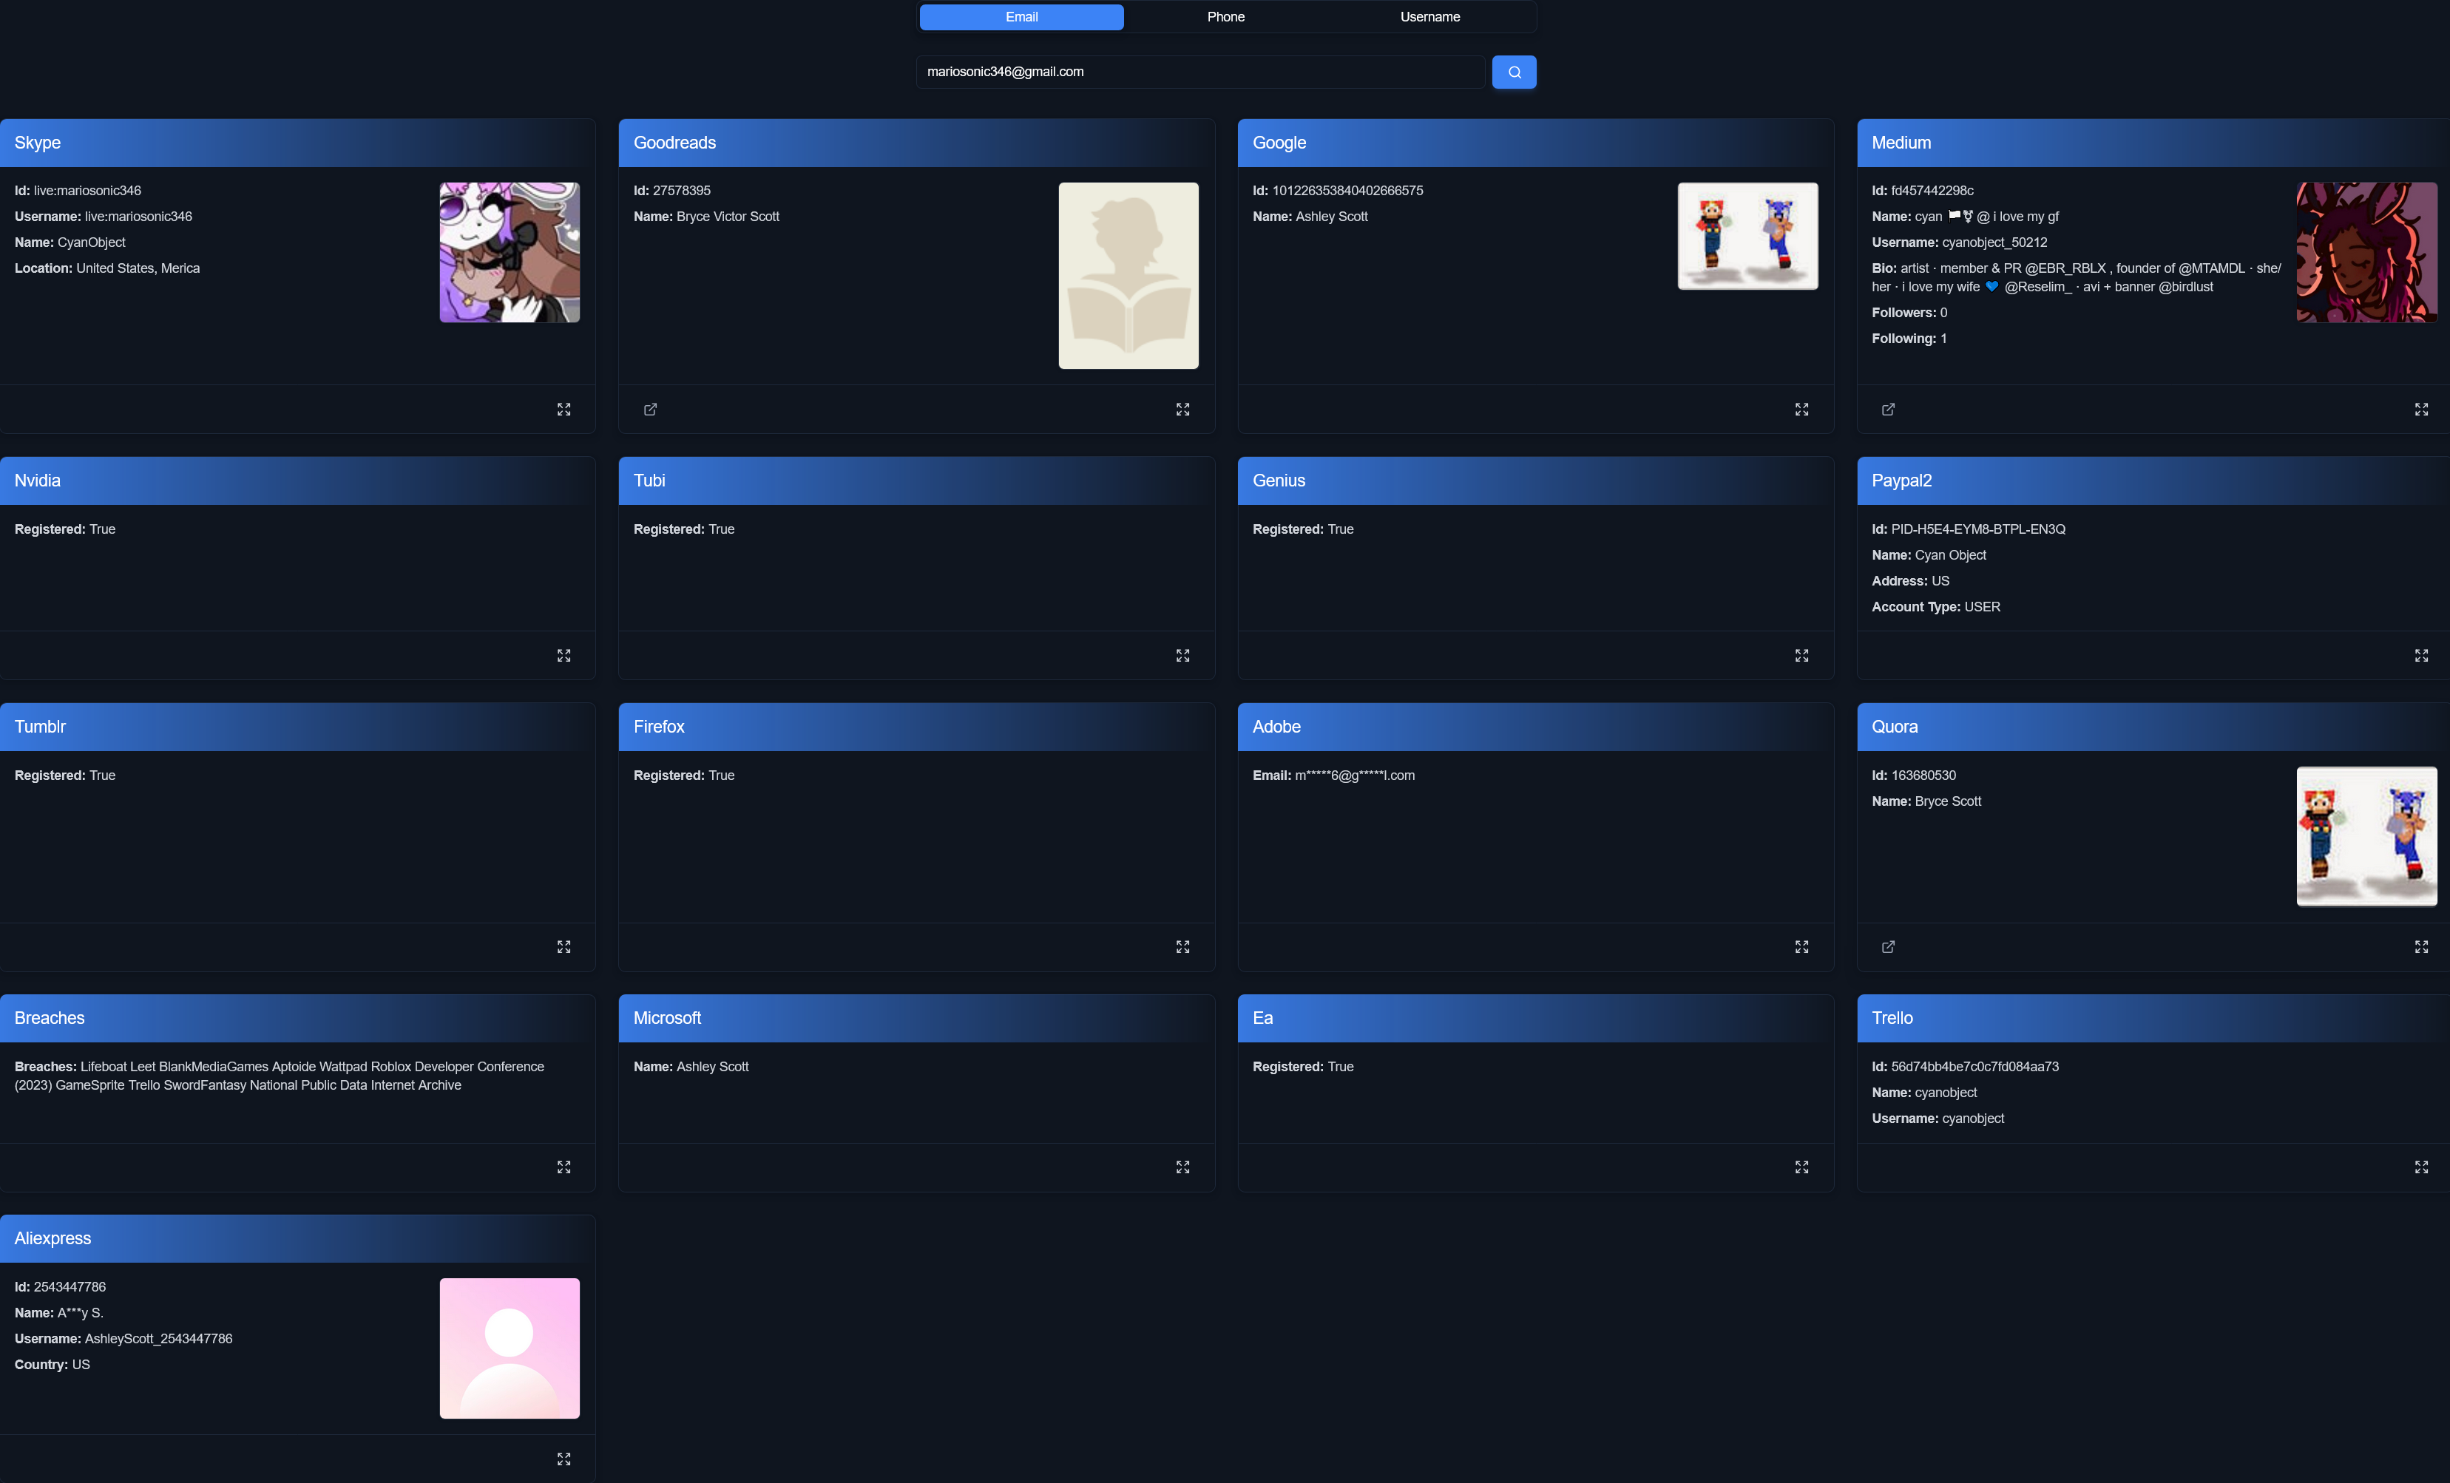Click Google Id 101226353840402666575

[x=1337, y=191]
